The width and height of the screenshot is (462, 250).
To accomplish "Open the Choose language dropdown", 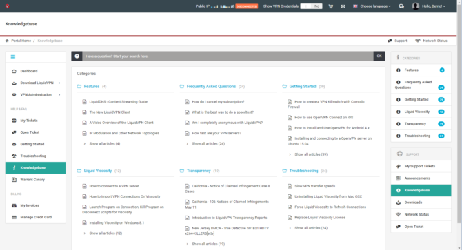I will click(x=372, y=6).
